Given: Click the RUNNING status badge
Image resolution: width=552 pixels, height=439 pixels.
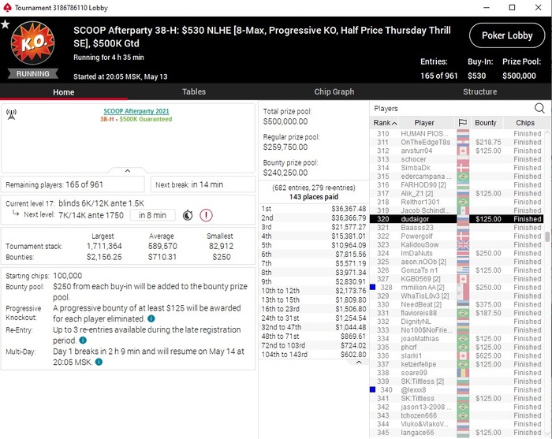Looking at the screenshot, I should [33, 74].
